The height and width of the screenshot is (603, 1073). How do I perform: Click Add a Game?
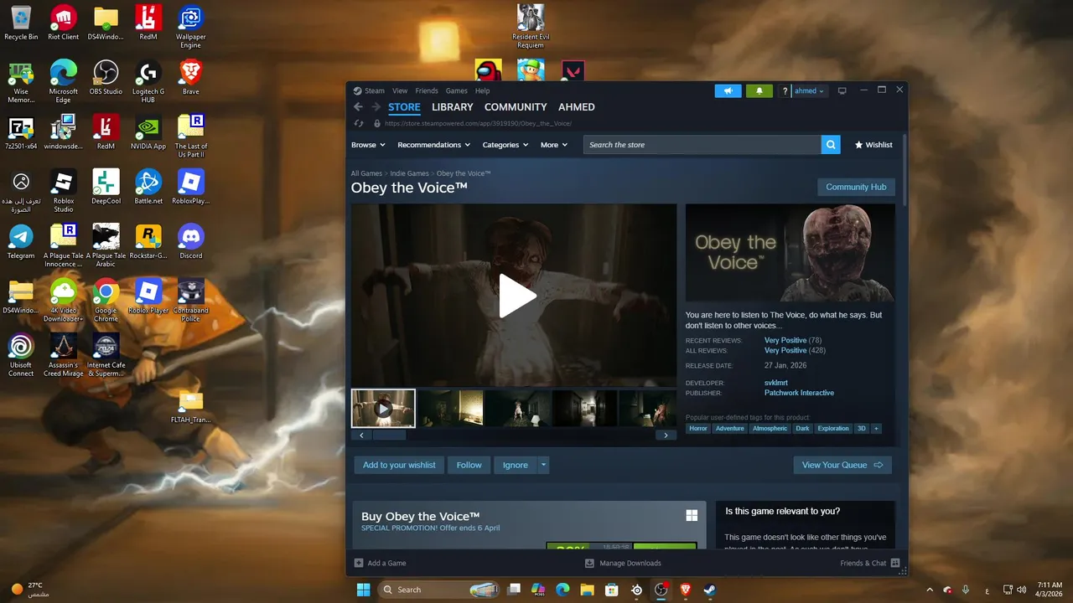point(380,563)
